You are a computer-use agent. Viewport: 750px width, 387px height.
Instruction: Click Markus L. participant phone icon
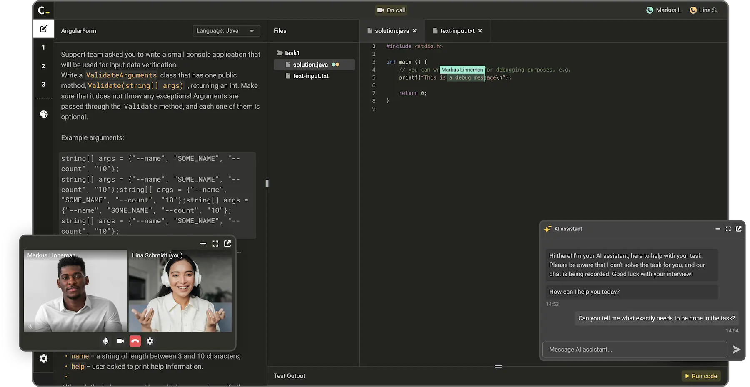tap(650, 10)
